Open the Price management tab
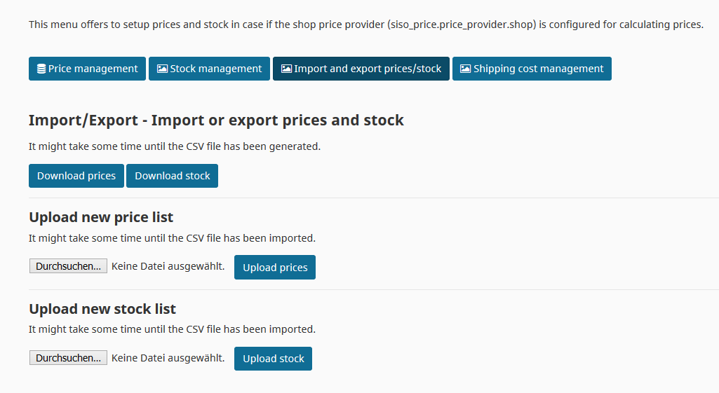 coord(87,69)
